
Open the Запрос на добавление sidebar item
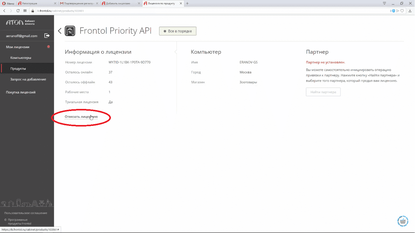pos(28,79)
